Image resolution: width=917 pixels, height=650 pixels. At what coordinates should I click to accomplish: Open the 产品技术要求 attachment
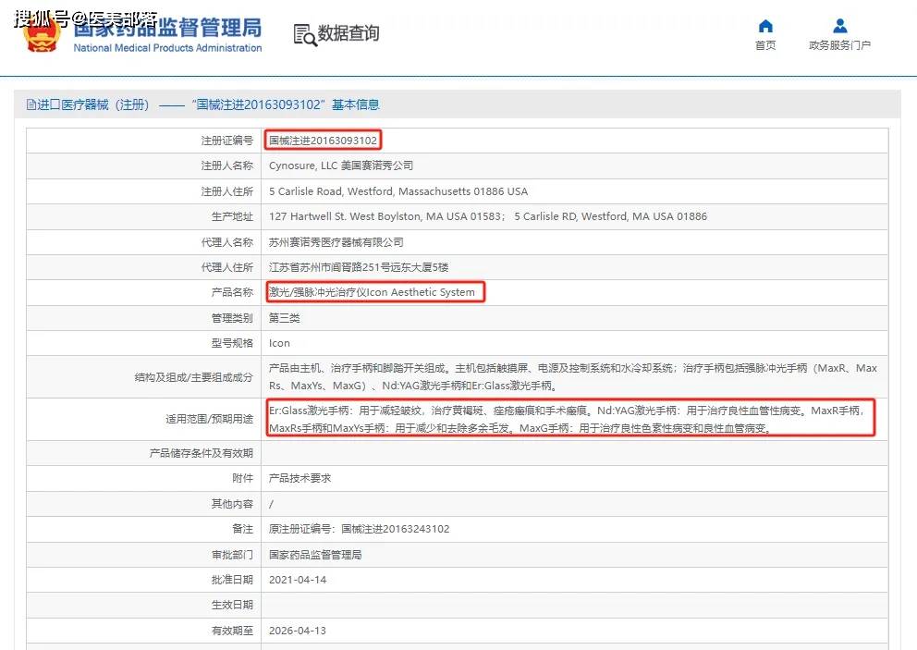(x=300, y=479)
